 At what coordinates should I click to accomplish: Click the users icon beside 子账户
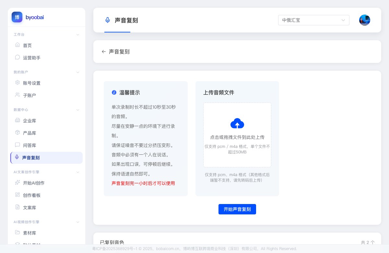click(18, 95)
